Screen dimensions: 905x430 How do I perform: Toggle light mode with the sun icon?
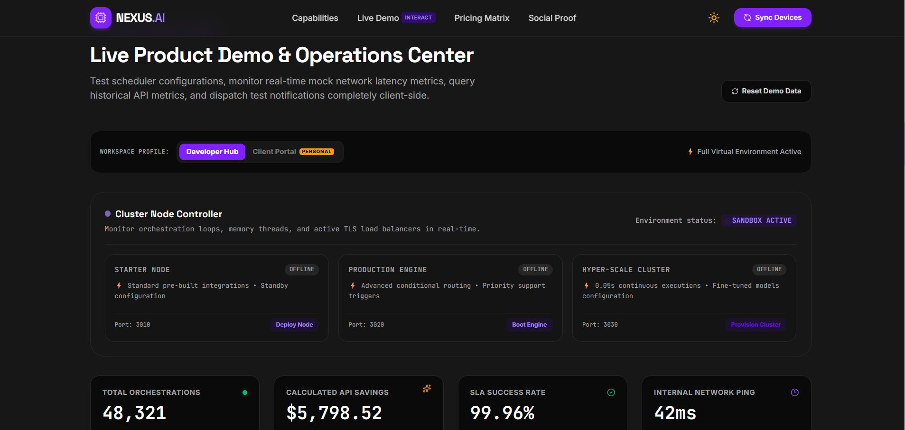[714, 18]
